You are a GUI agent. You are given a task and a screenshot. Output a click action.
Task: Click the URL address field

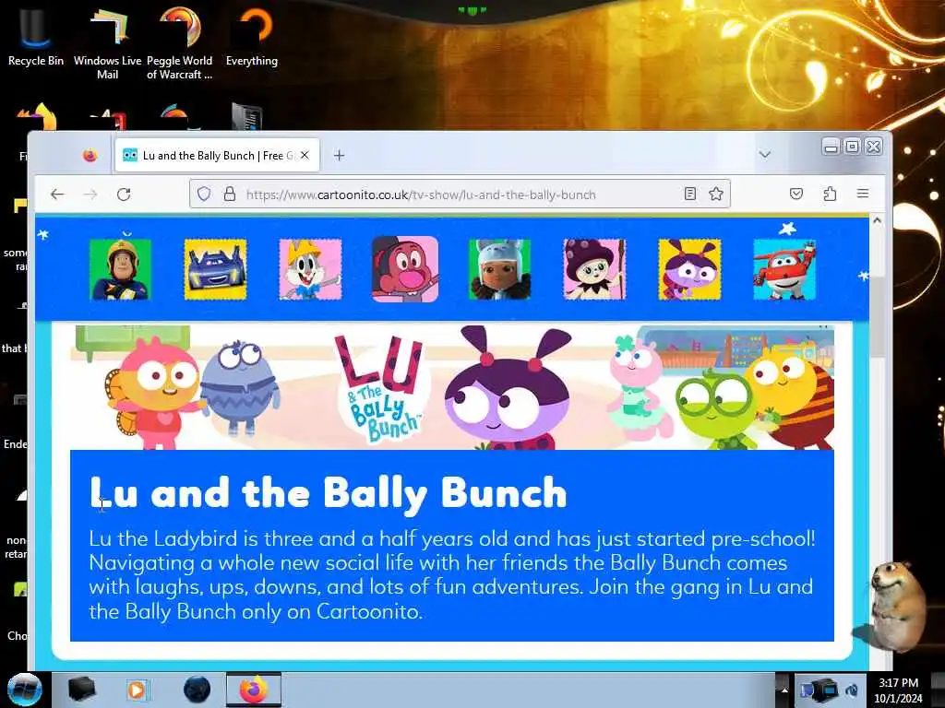[x=460, y=194]
